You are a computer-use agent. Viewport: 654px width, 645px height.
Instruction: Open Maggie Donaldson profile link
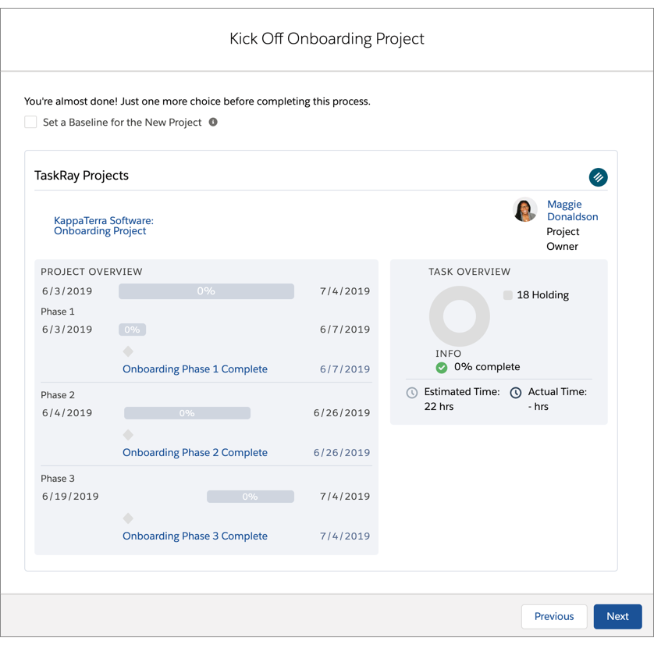pos(572,210)
